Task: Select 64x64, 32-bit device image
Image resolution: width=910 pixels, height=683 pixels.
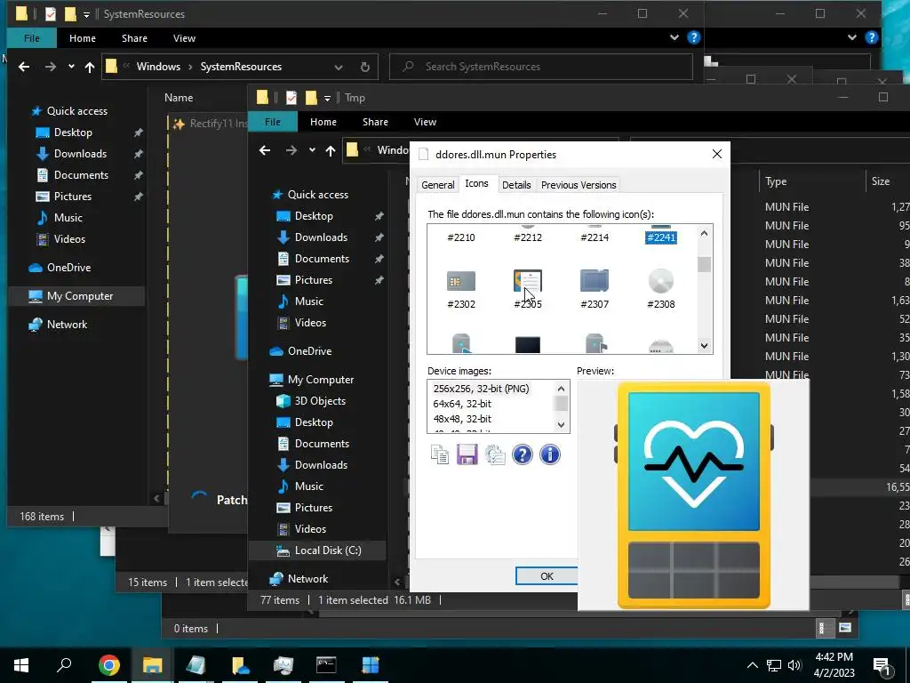Action: click(462, 404)
